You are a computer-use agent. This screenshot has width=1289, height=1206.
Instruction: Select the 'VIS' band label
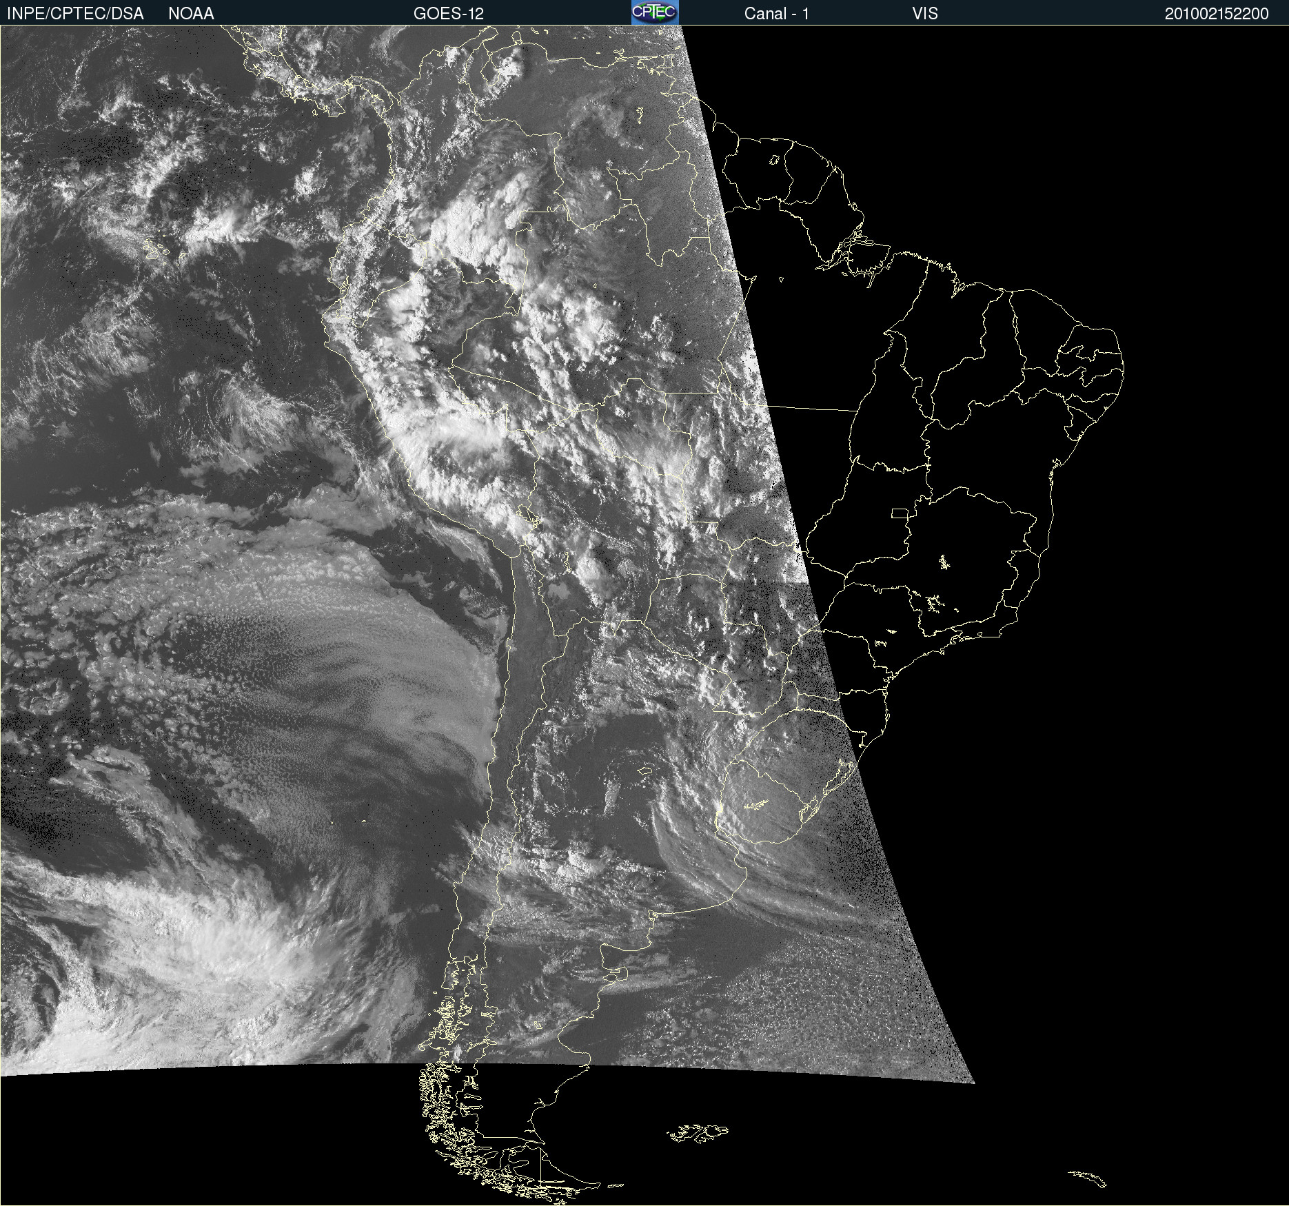[x=924, y=14]
